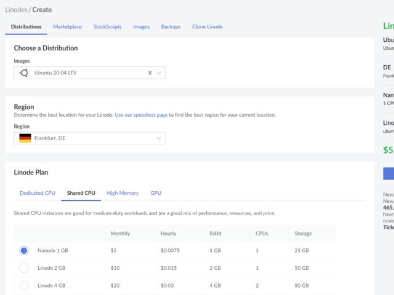Click the $20 monthly price cell
Image resolution: width=394 pixels, height=295 pixels.
115,285
